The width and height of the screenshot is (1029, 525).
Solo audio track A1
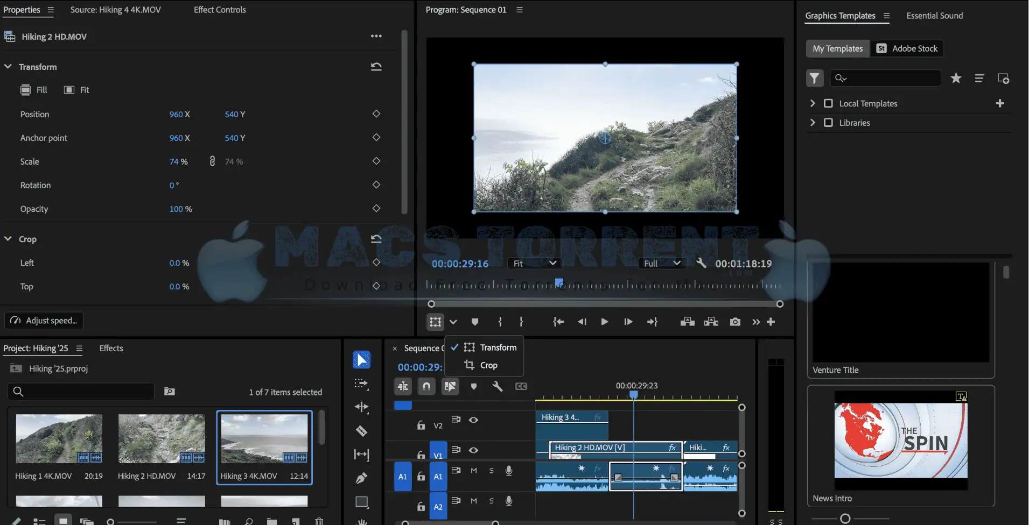491,471
